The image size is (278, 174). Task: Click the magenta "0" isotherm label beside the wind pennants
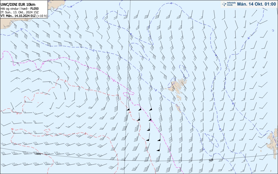click(151, 121)
